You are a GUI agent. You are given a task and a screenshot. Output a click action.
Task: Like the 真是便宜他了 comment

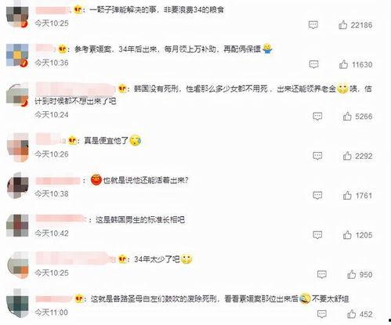click(347, 156)
